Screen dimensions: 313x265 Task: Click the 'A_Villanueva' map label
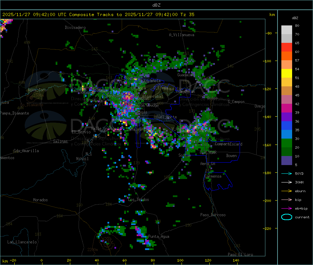click(x=182, y=35)
